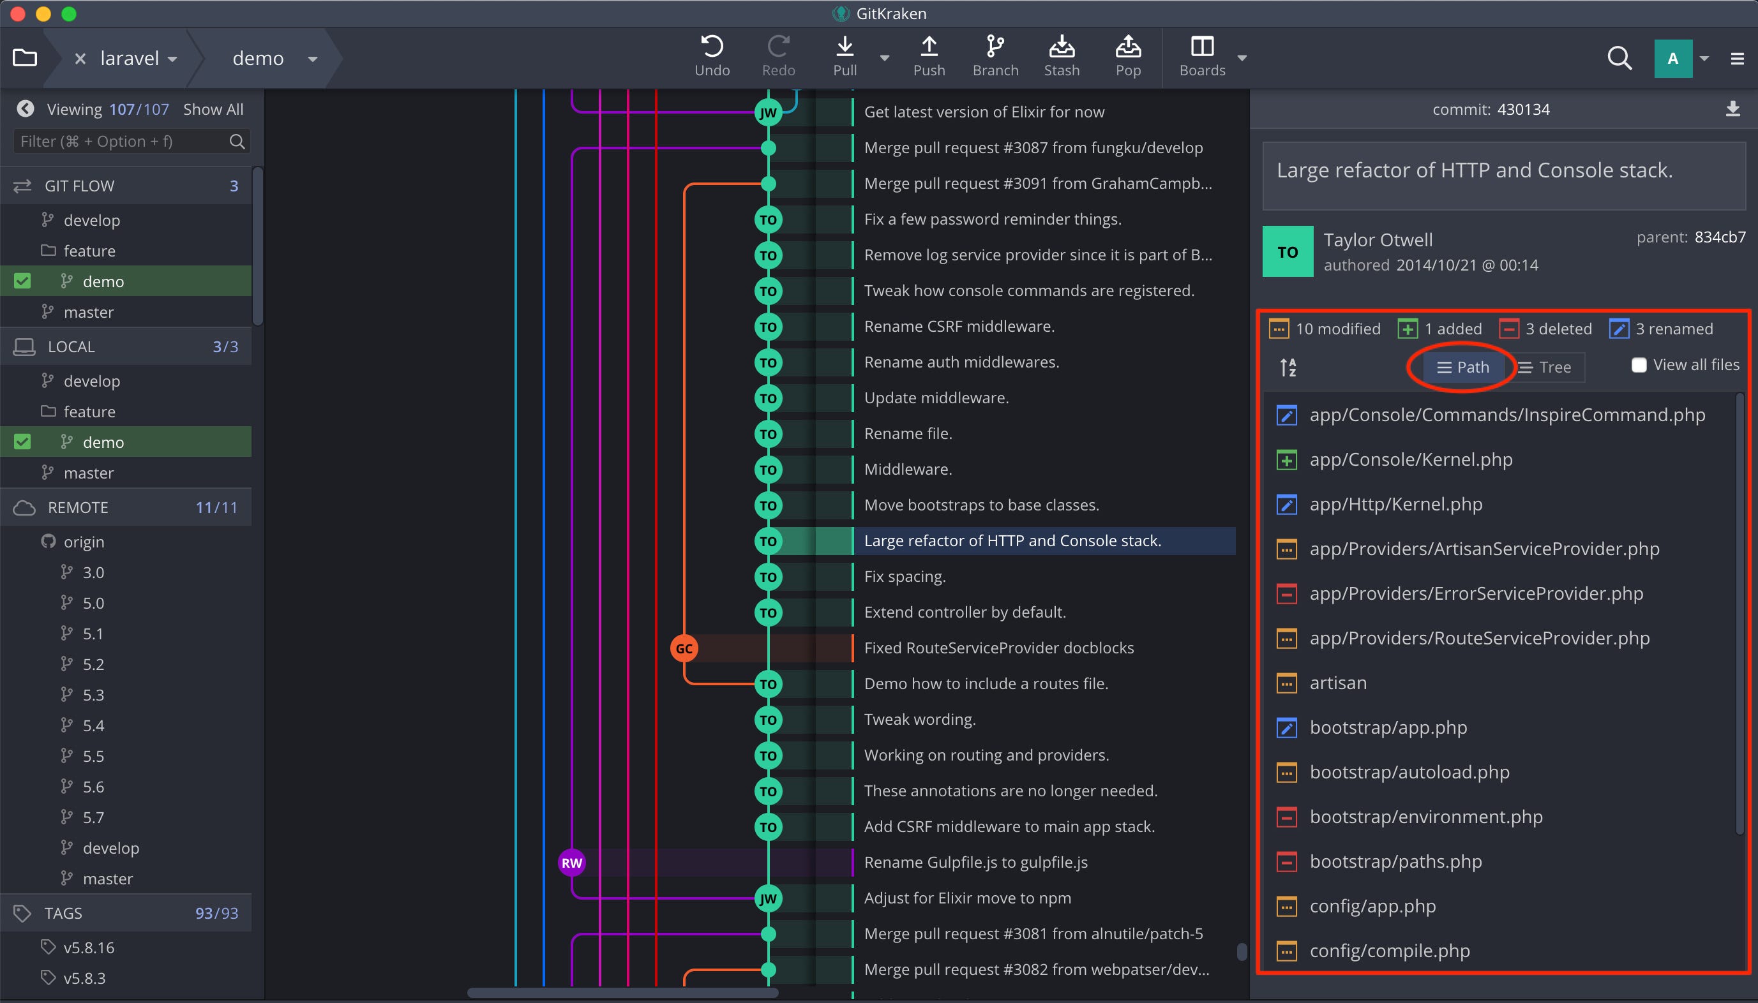
Task: Switch file list to Tree view
Action: tap(1544, 367)
